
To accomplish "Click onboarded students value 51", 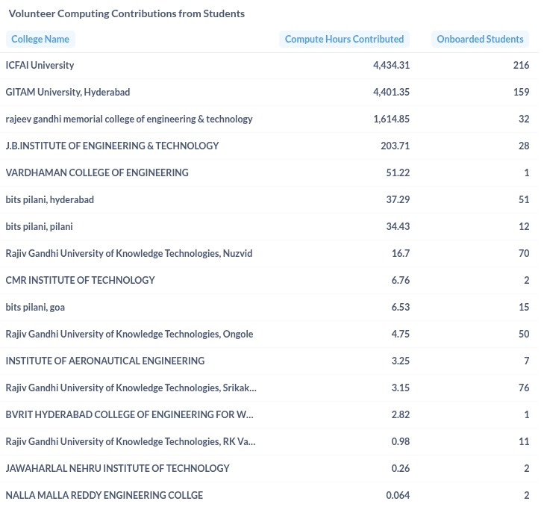I will (x=524, y=199).
